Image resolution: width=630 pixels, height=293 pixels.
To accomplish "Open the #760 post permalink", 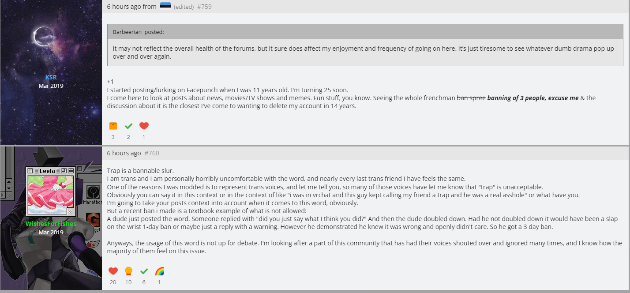I will pos(152,153).
